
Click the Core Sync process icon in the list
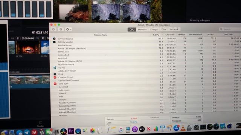(x=55, y=84)
